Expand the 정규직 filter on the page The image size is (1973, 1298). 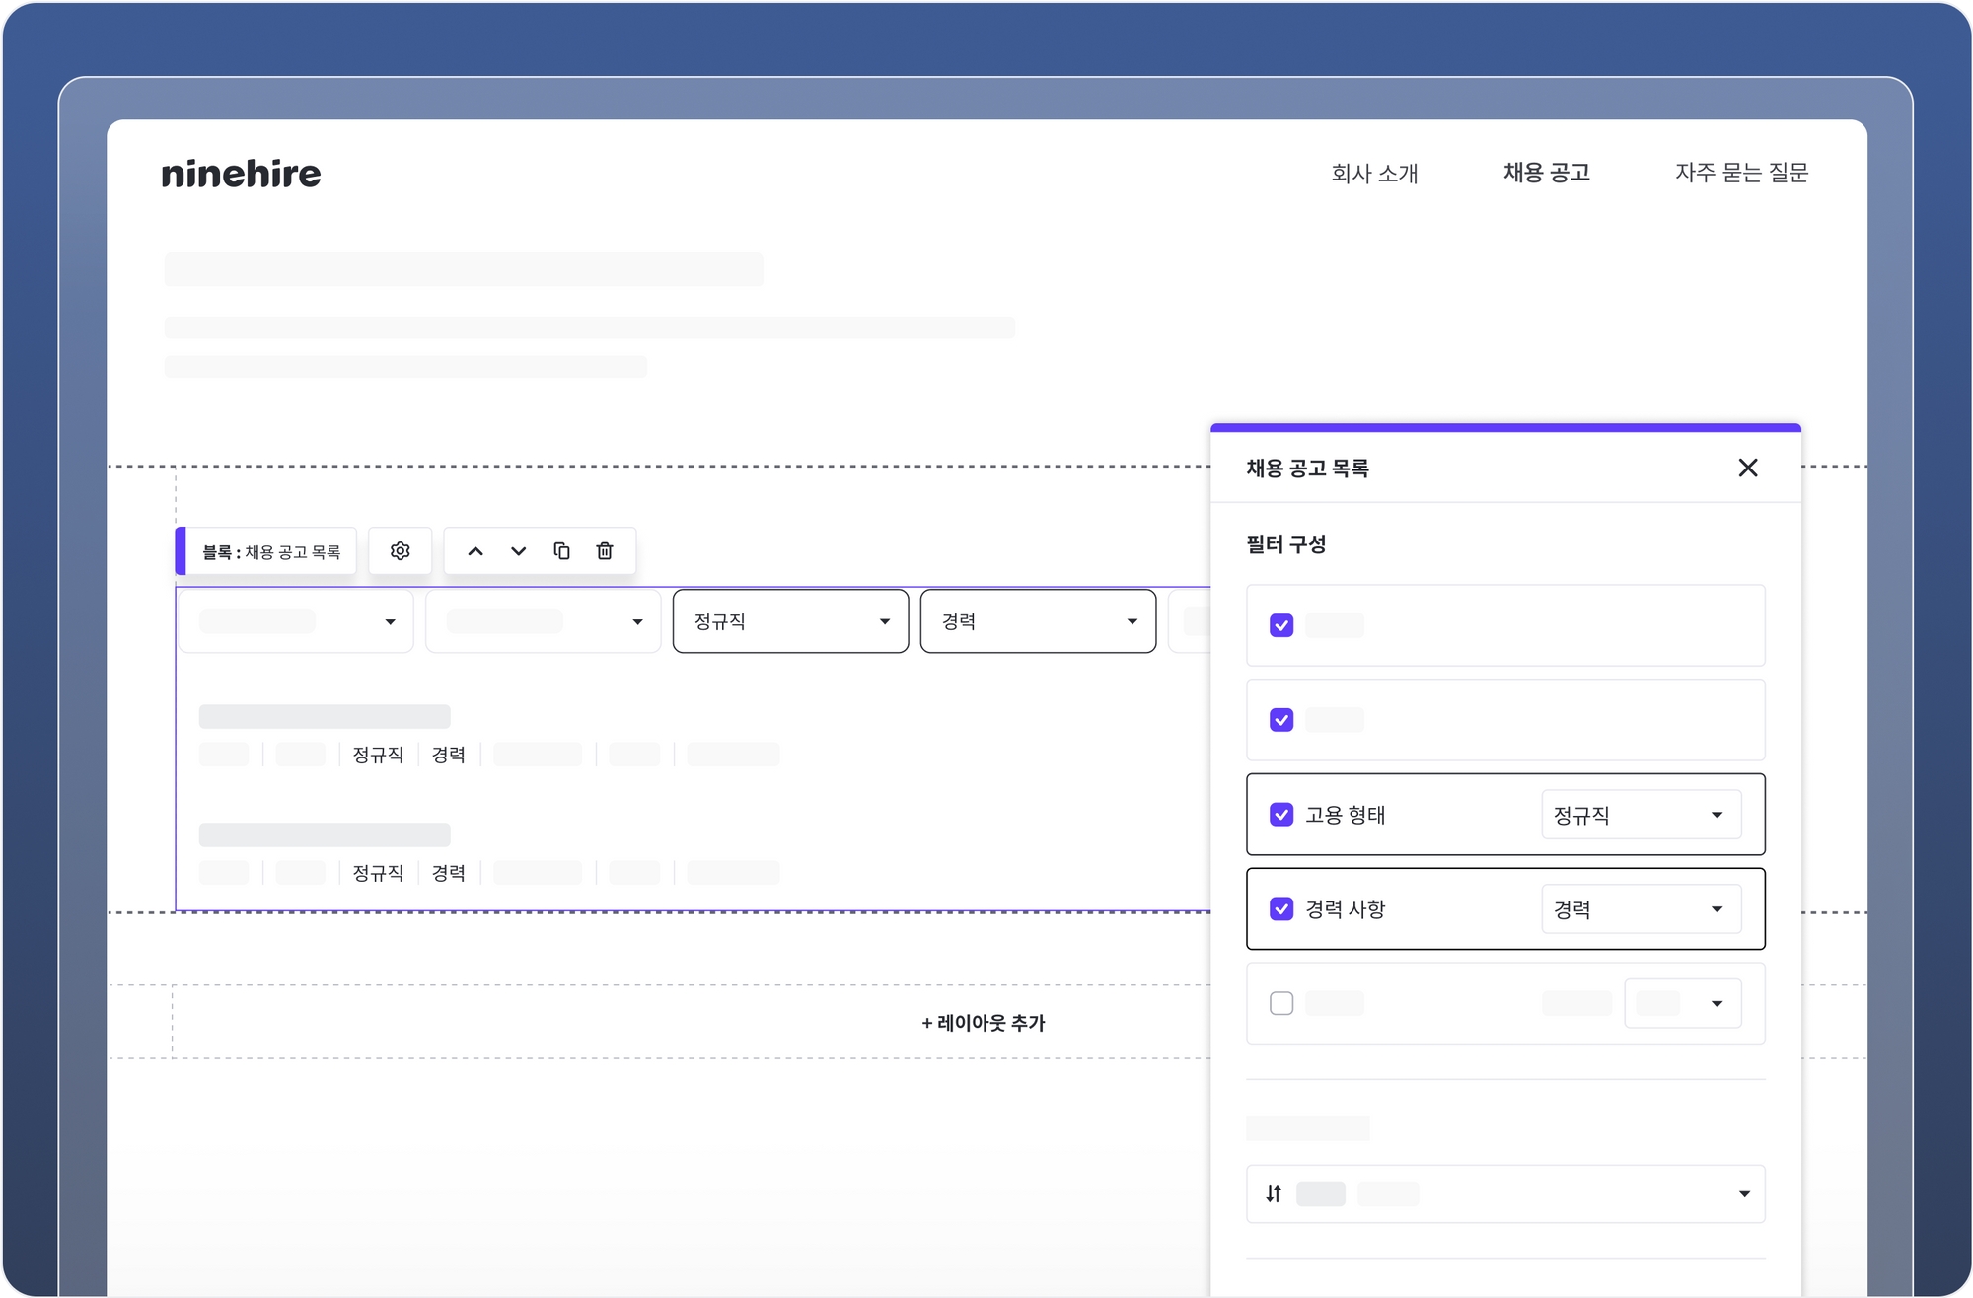coord(790,621)
